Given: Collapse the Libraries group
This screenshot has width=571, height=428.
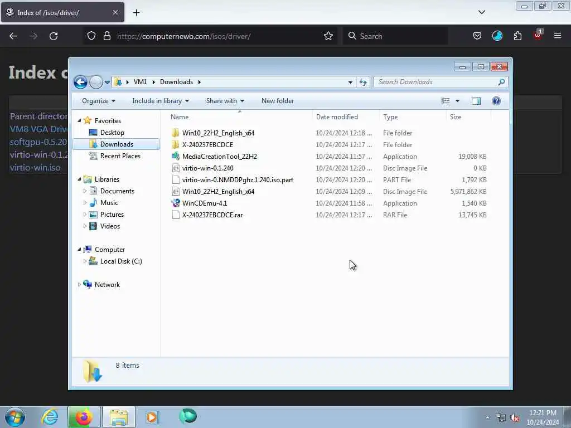Looking at the screenshot, I should 79,179.
